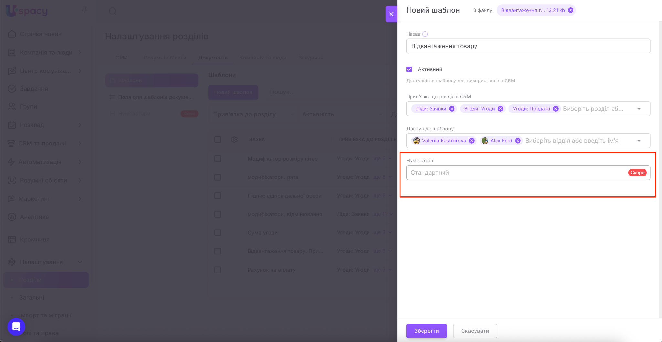This screenshot has height=342, width=662.
Task: Open the Доступ до шаблону dropdown arrow
Action: 639,141
